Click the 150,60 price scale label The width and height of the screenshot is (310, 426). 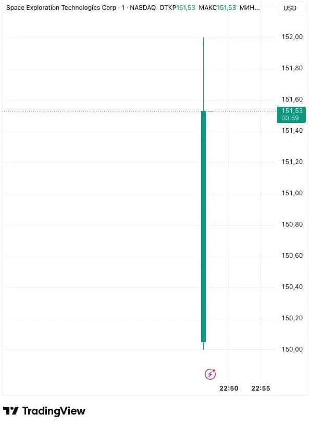point(292,255)
